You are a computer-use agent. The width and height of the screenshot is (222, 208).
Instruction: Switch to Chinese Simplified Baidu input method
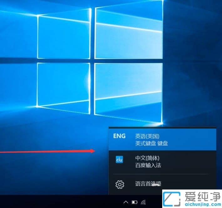[x=162, y=162]
